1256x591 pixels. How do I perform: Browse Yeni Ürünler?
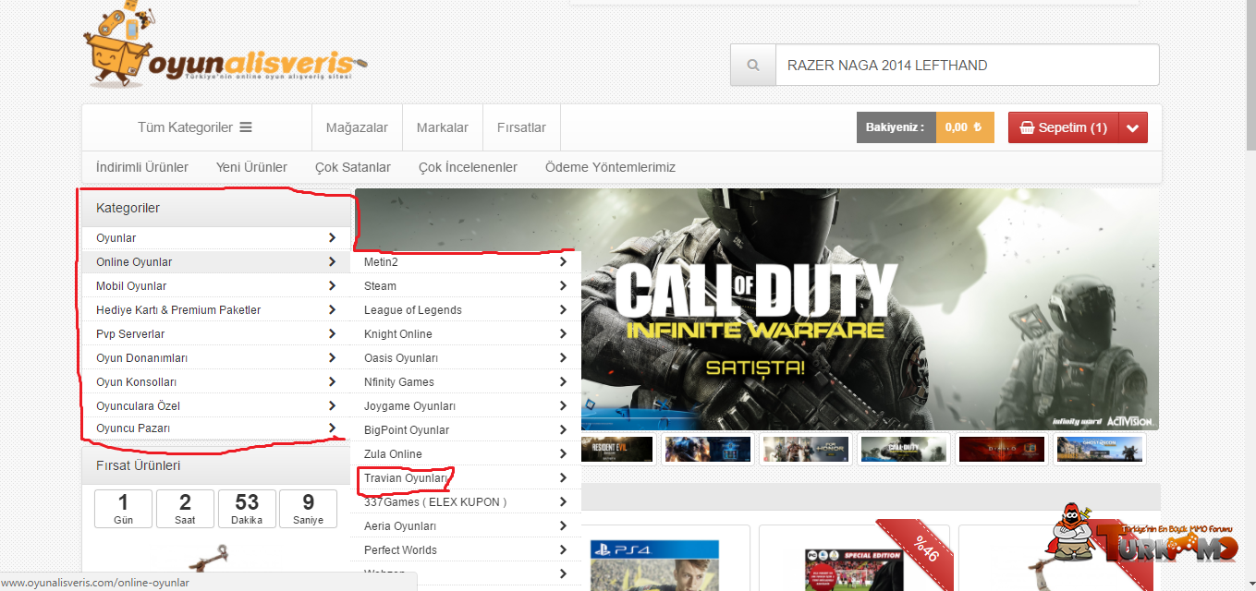click(251, 167)
